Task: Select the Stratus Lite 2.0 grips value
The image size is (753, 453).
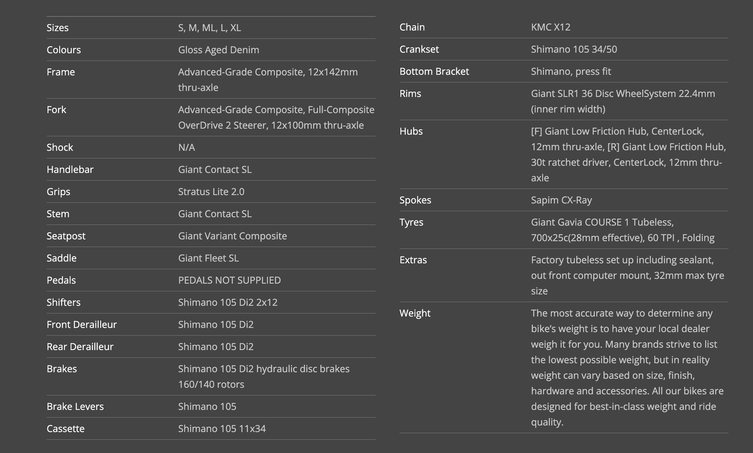Action: point(211,192)
